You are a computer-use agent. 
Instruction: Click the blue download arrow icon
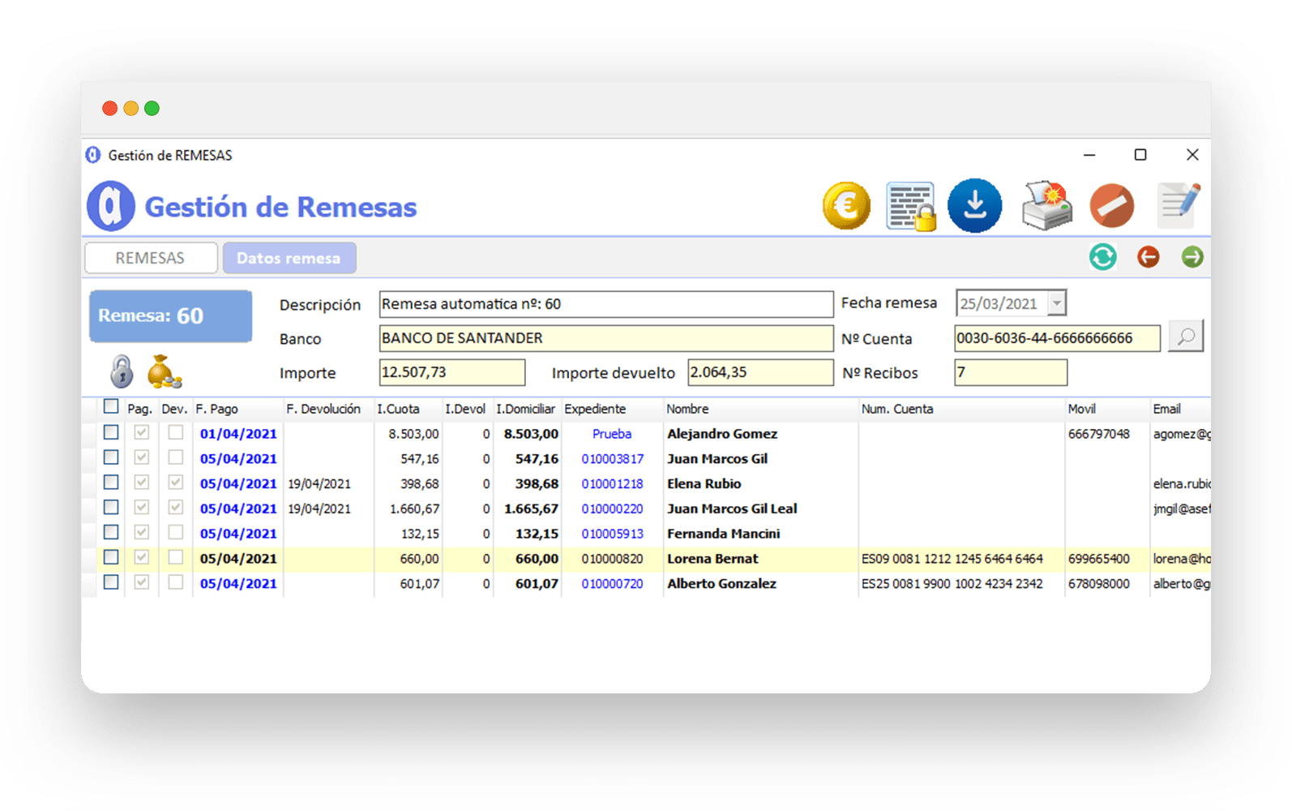coord(975,206)
